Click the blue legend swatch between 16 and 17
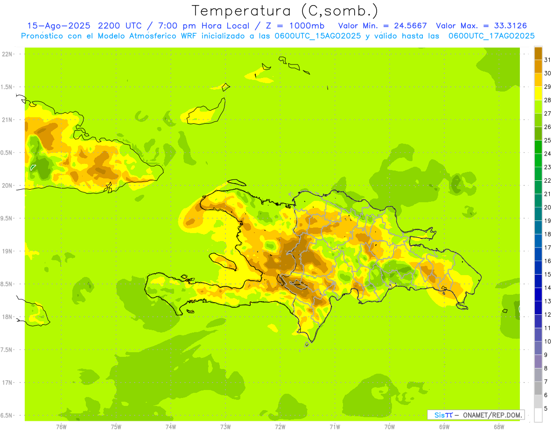The image size is (560, 433). (x=538, y=254)
